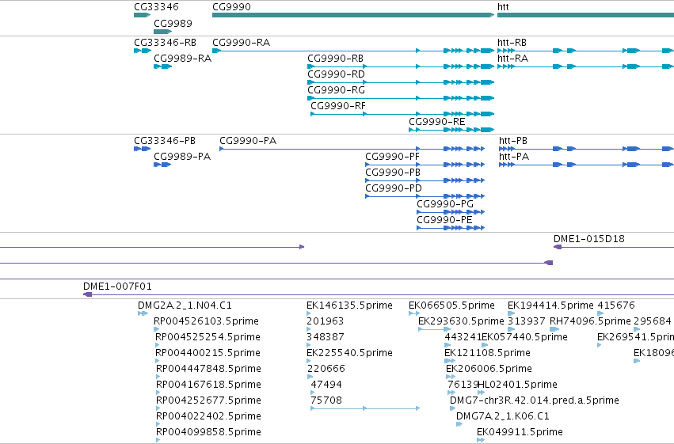
Task: Select EST RP004099858.5prime
Action: tap(208, 433)
